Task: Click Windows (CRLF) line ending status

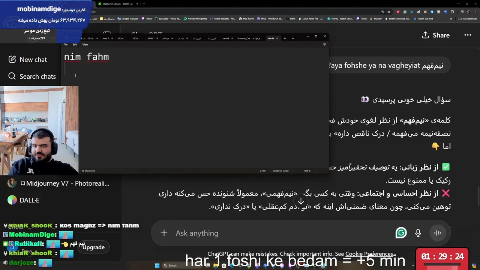Action: [281, 171]
